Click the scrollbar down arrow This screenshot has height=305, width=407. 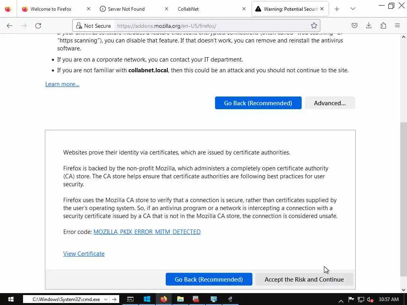tap(403, 290)
